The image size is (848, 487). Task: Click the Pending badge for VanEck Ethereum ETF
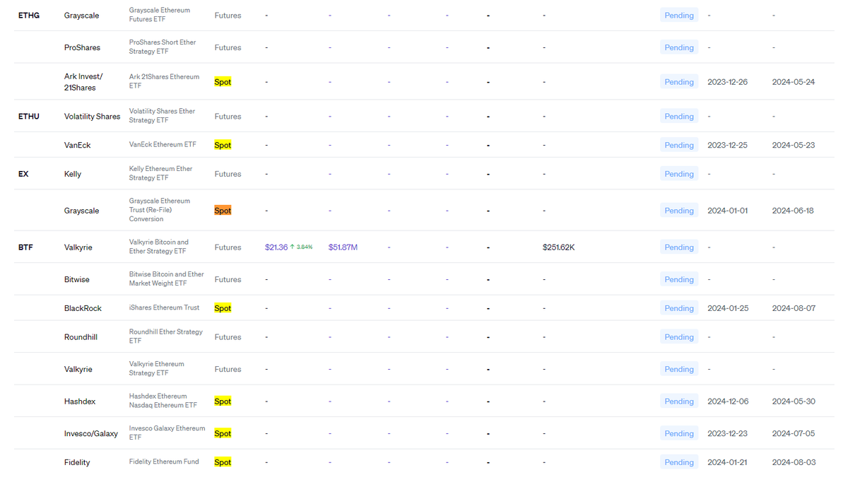[x=678, y=145]
